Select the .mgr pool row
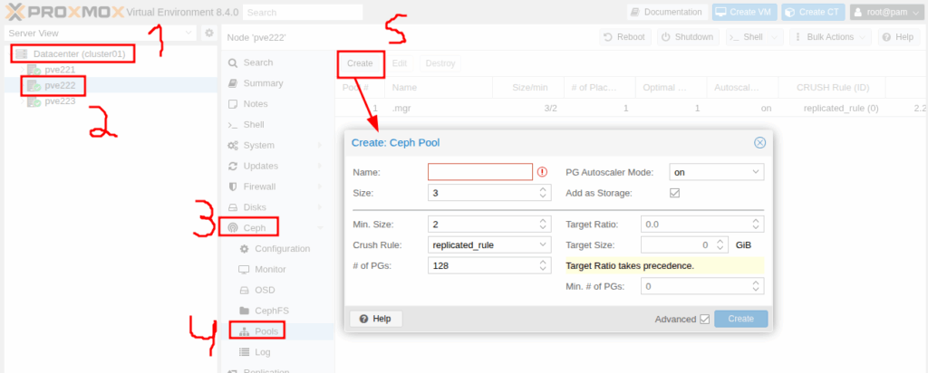928x373 pixels. click(x=632, y=108)
